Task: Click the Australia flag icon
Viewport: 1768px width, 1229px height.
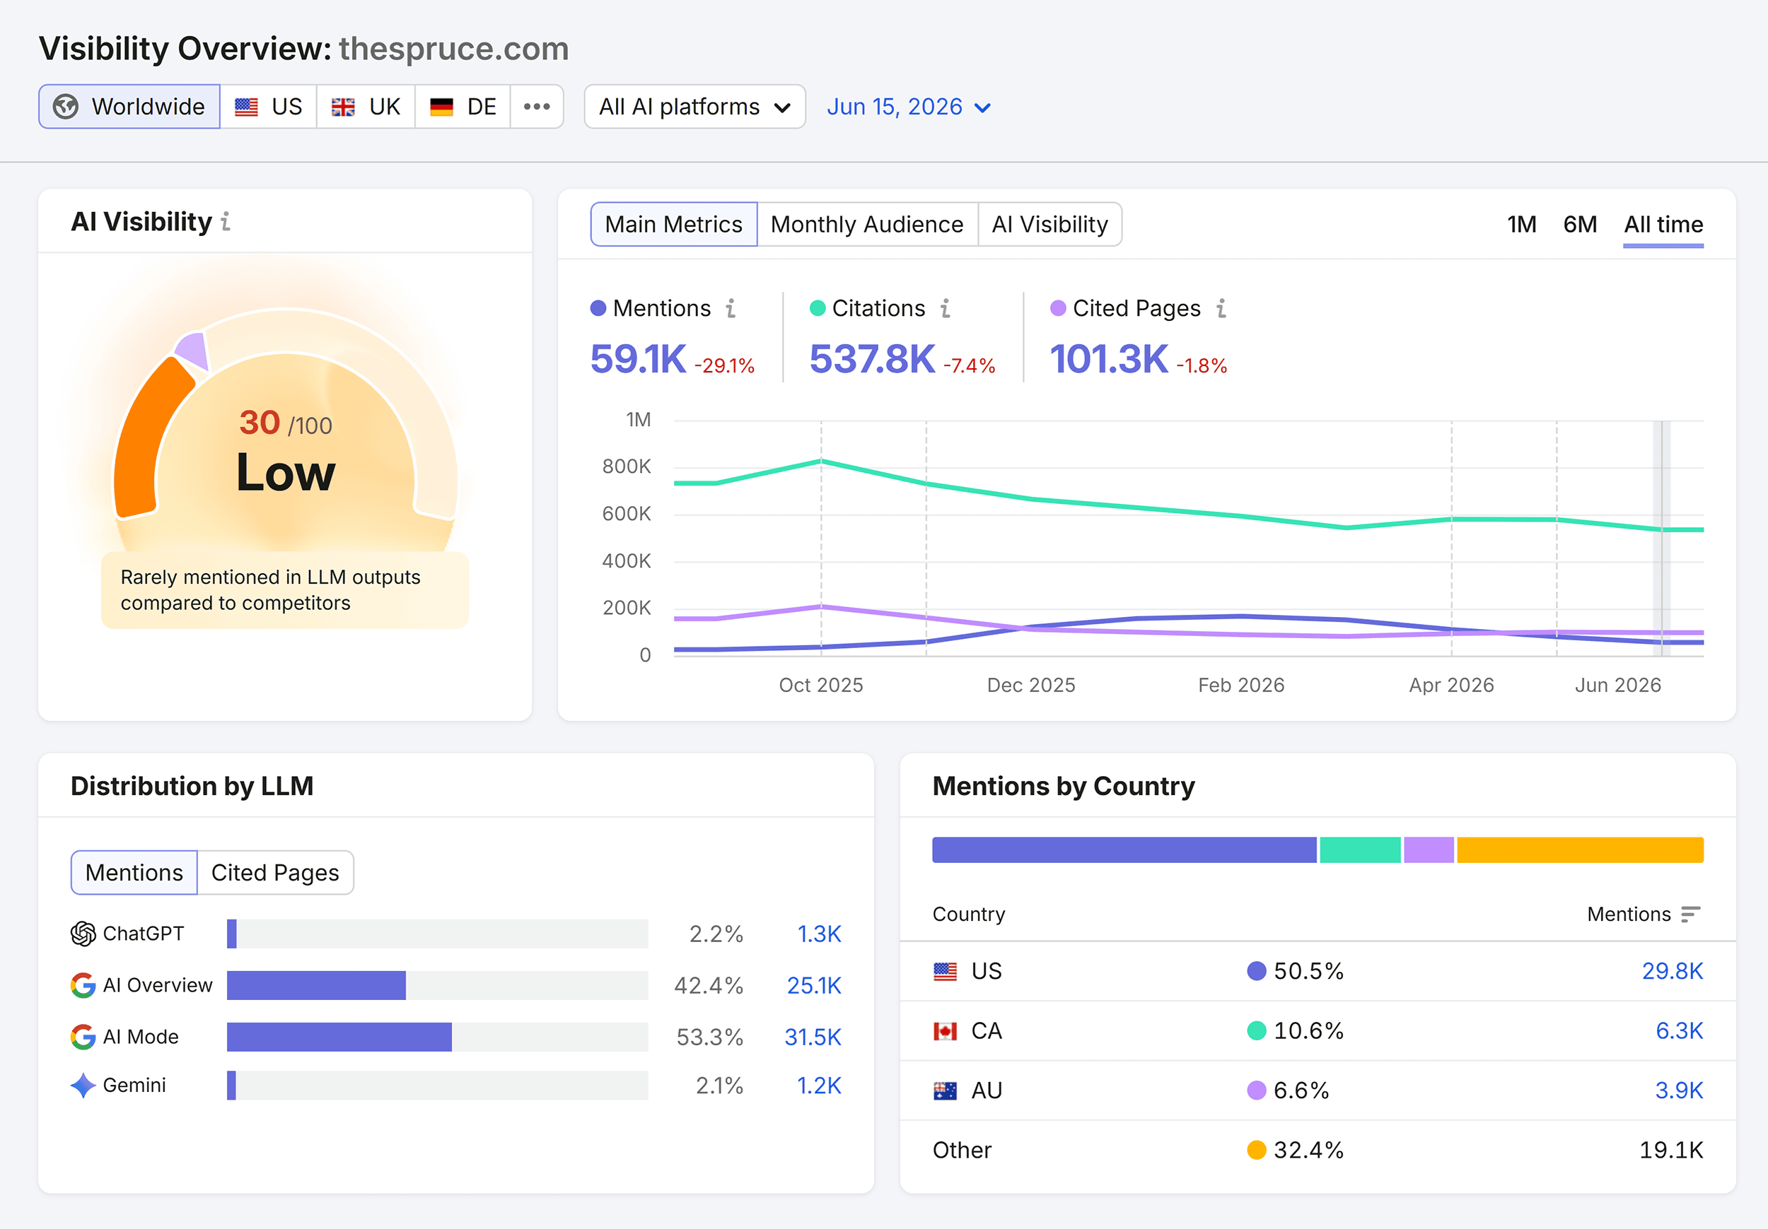Action: pos(945,1090)
